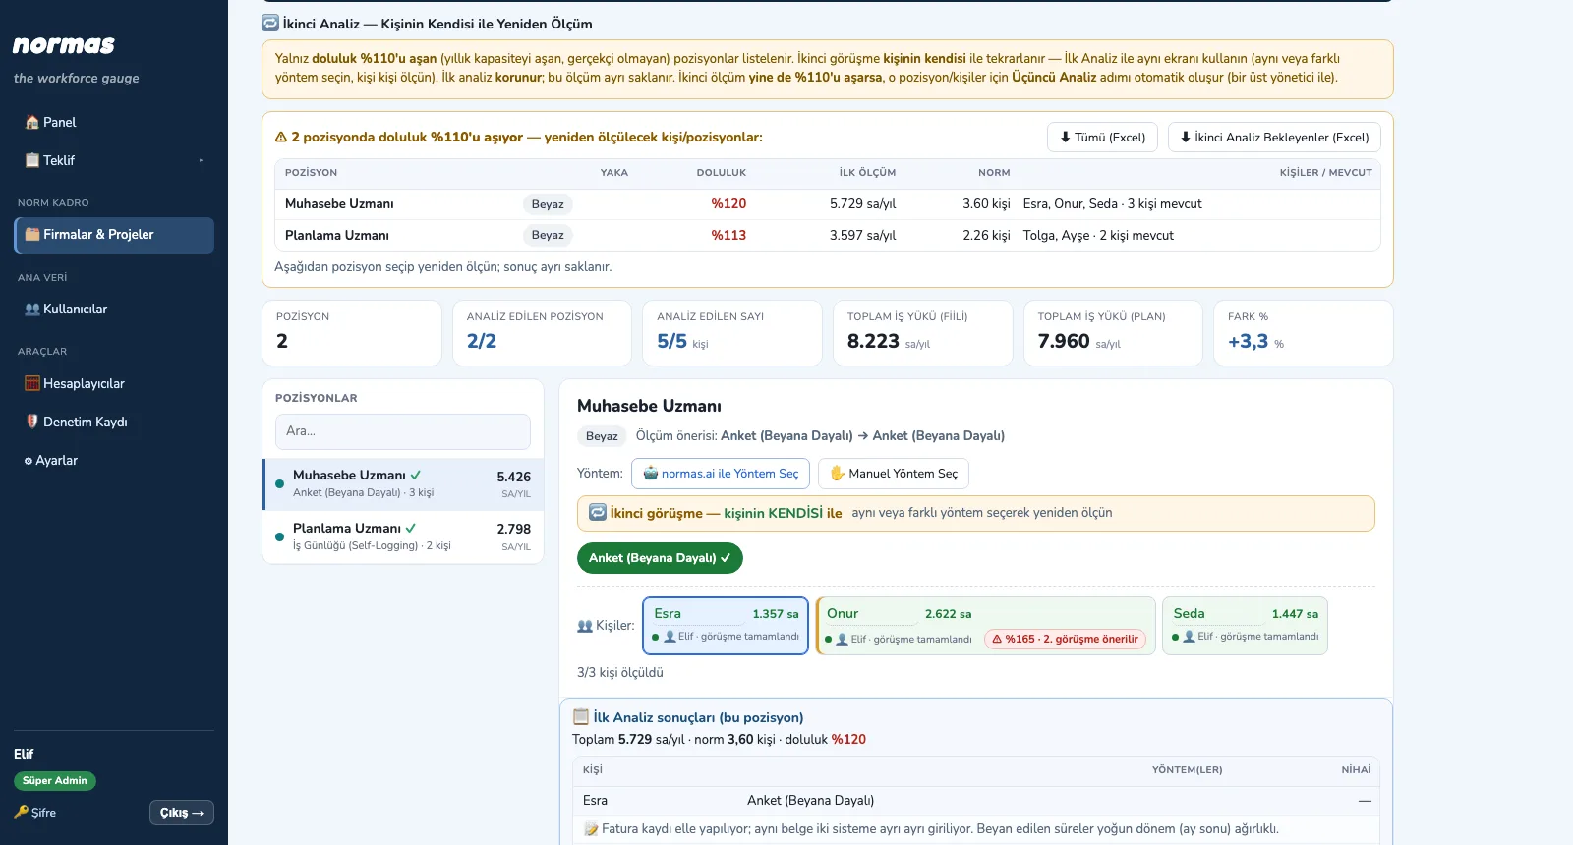The image size is (1573, 845).
Task: Expand the Teklif submenu arrow
Action: (201, 160)
